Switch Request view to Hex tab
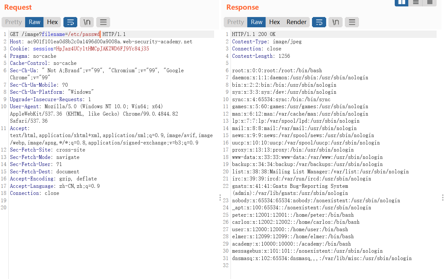The width and height of the screenshot is (444, 279). coord(52,22)
